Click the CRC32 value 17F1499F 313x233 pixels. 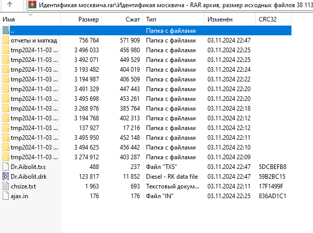point(271,186)
